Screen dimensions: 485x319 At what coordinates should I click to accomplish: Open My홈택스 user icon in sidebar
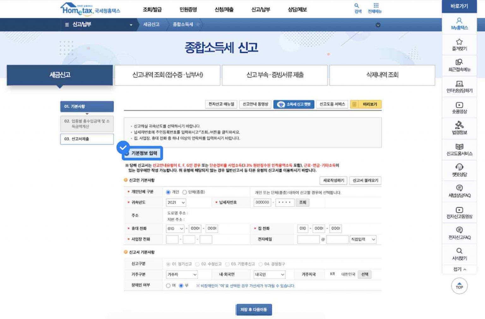(459, 21)
